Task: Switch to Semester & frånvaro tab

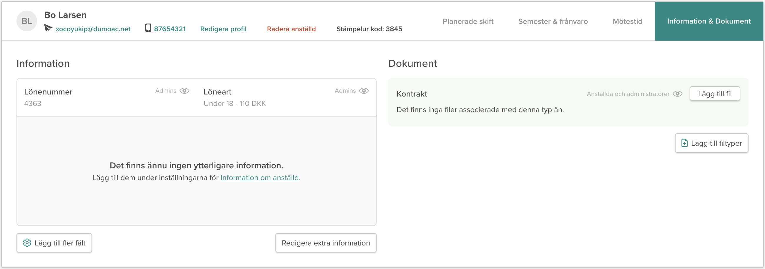Action: pos(553,21)
